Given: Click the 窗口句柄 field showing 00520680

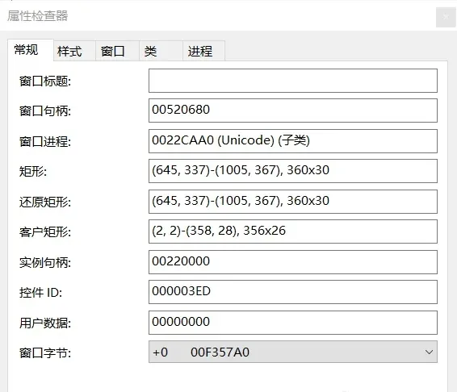Looking at the screenshot, I should tap(293, 111).
